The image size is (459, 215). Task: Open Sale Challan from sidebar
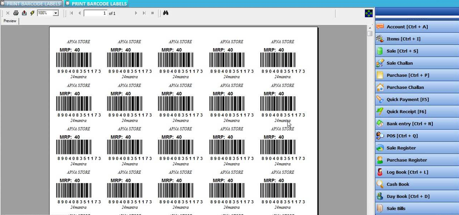[417, 63]
